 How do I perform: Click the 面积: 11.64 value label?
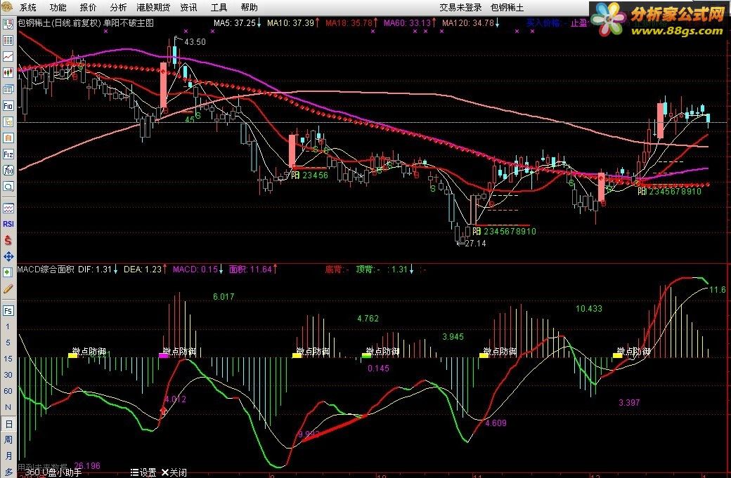252,269
